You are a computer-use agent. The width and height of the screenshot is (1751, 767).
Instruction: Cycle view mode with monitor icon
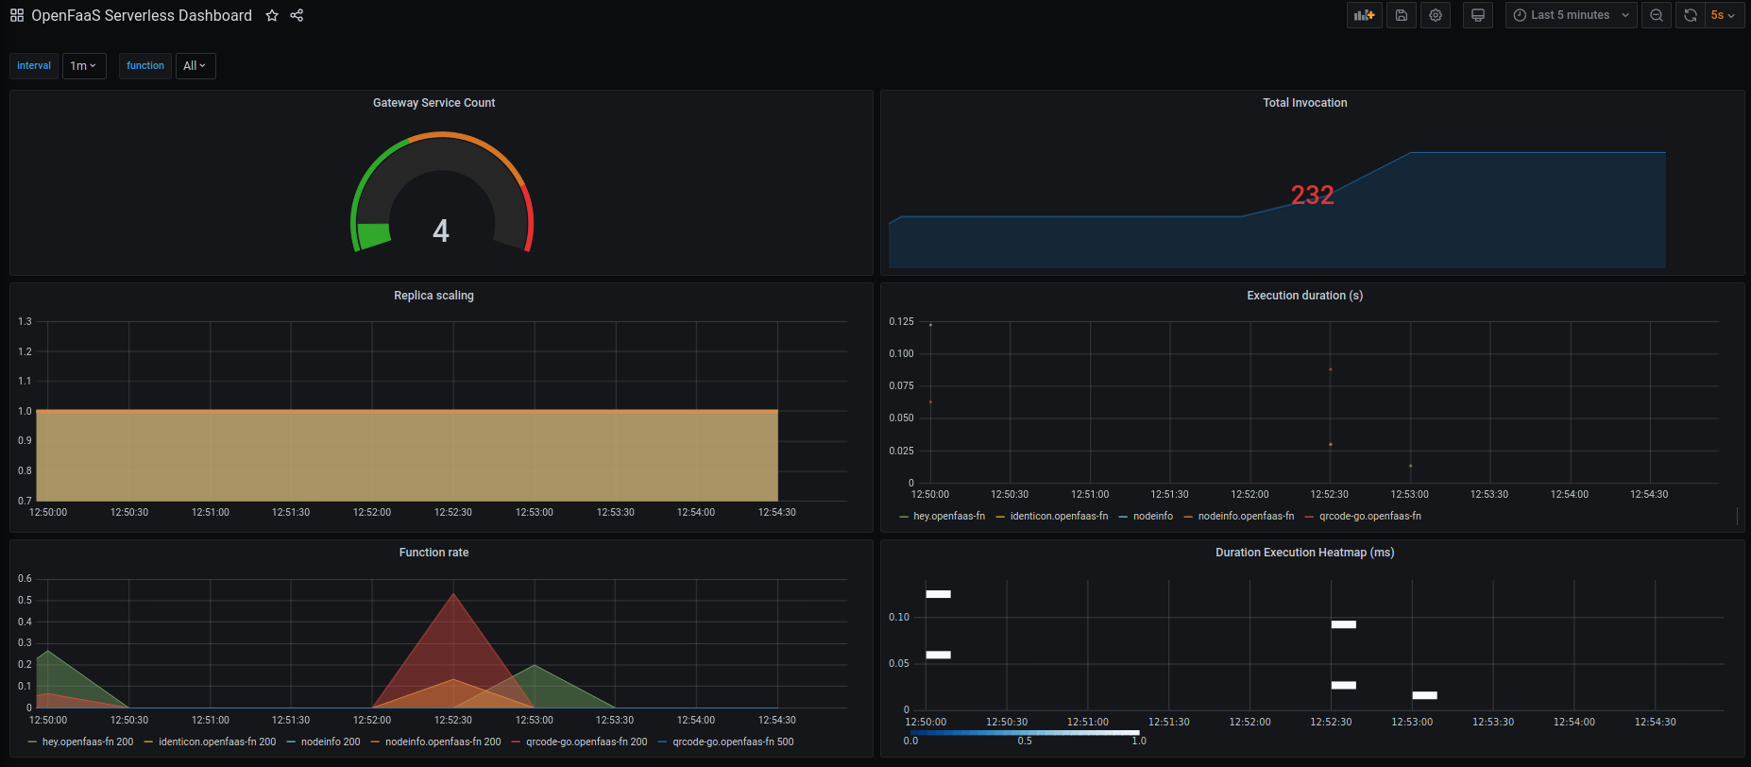[x=1478, y=15]
